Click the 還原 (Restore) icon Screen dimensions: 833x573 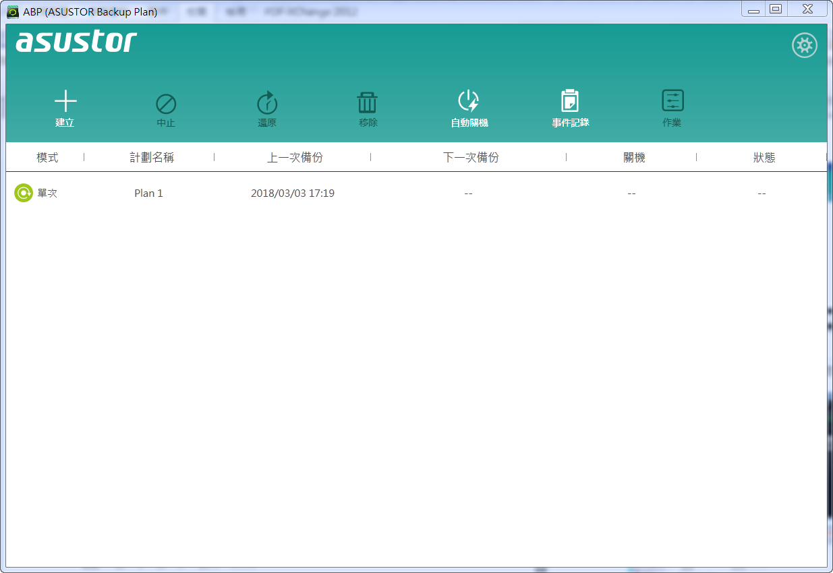coord(267,102)
